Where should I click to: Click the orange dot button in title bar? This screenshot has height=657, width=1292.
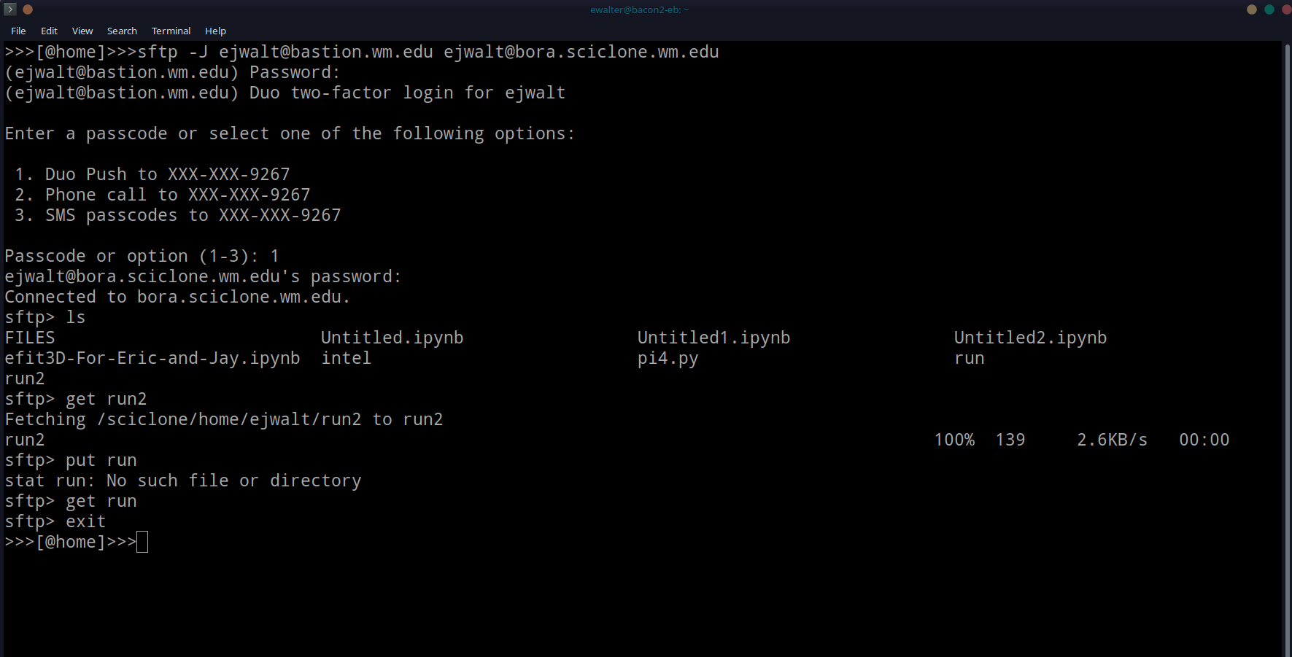28,9
